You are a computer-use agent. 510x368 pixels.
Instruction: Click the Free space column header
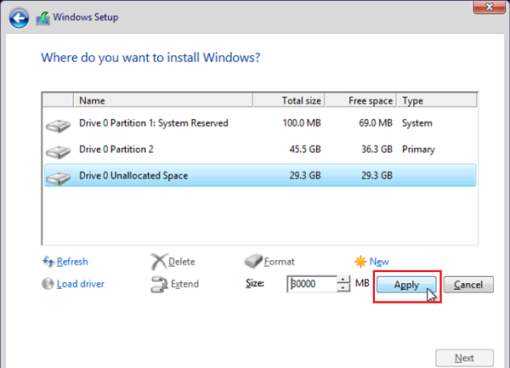pyautogui.click(x=371, y=100)
